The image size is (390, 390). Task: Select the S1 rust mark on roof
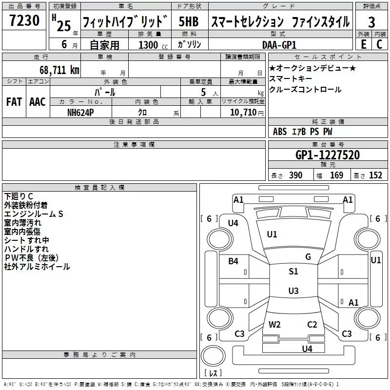click(x=293, y=272)
